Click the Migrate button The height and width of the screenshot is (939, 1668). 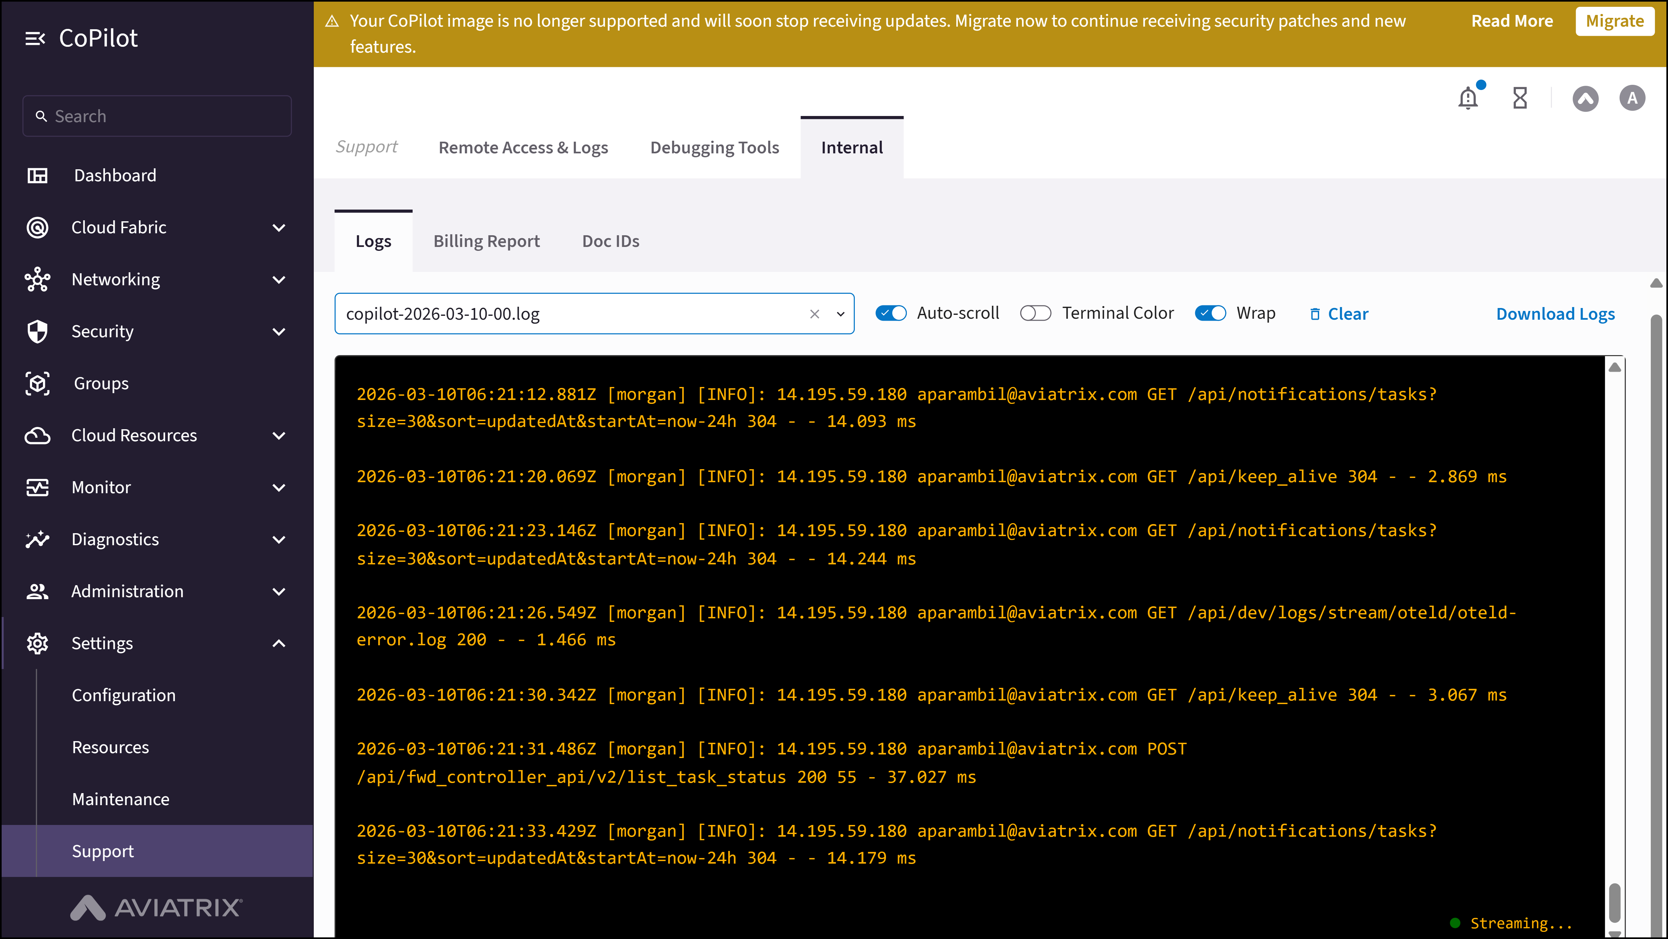(1615, 21)
